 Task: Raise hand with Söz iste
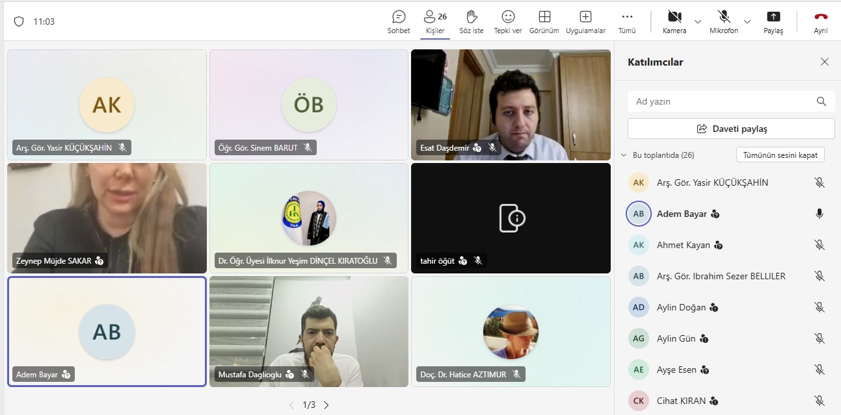click(x=472, y=17)
